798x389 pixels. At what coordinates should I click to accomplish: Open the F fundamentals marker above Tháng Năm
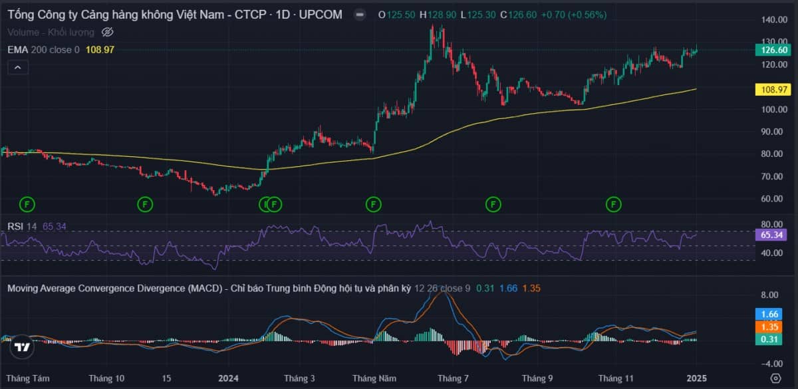coord(374,203)
